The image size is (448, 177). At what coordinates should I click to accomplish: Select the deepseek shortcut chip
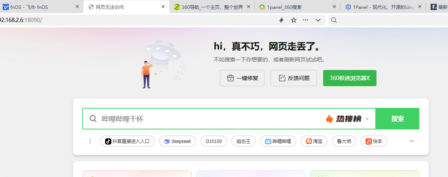pos(178,141)
